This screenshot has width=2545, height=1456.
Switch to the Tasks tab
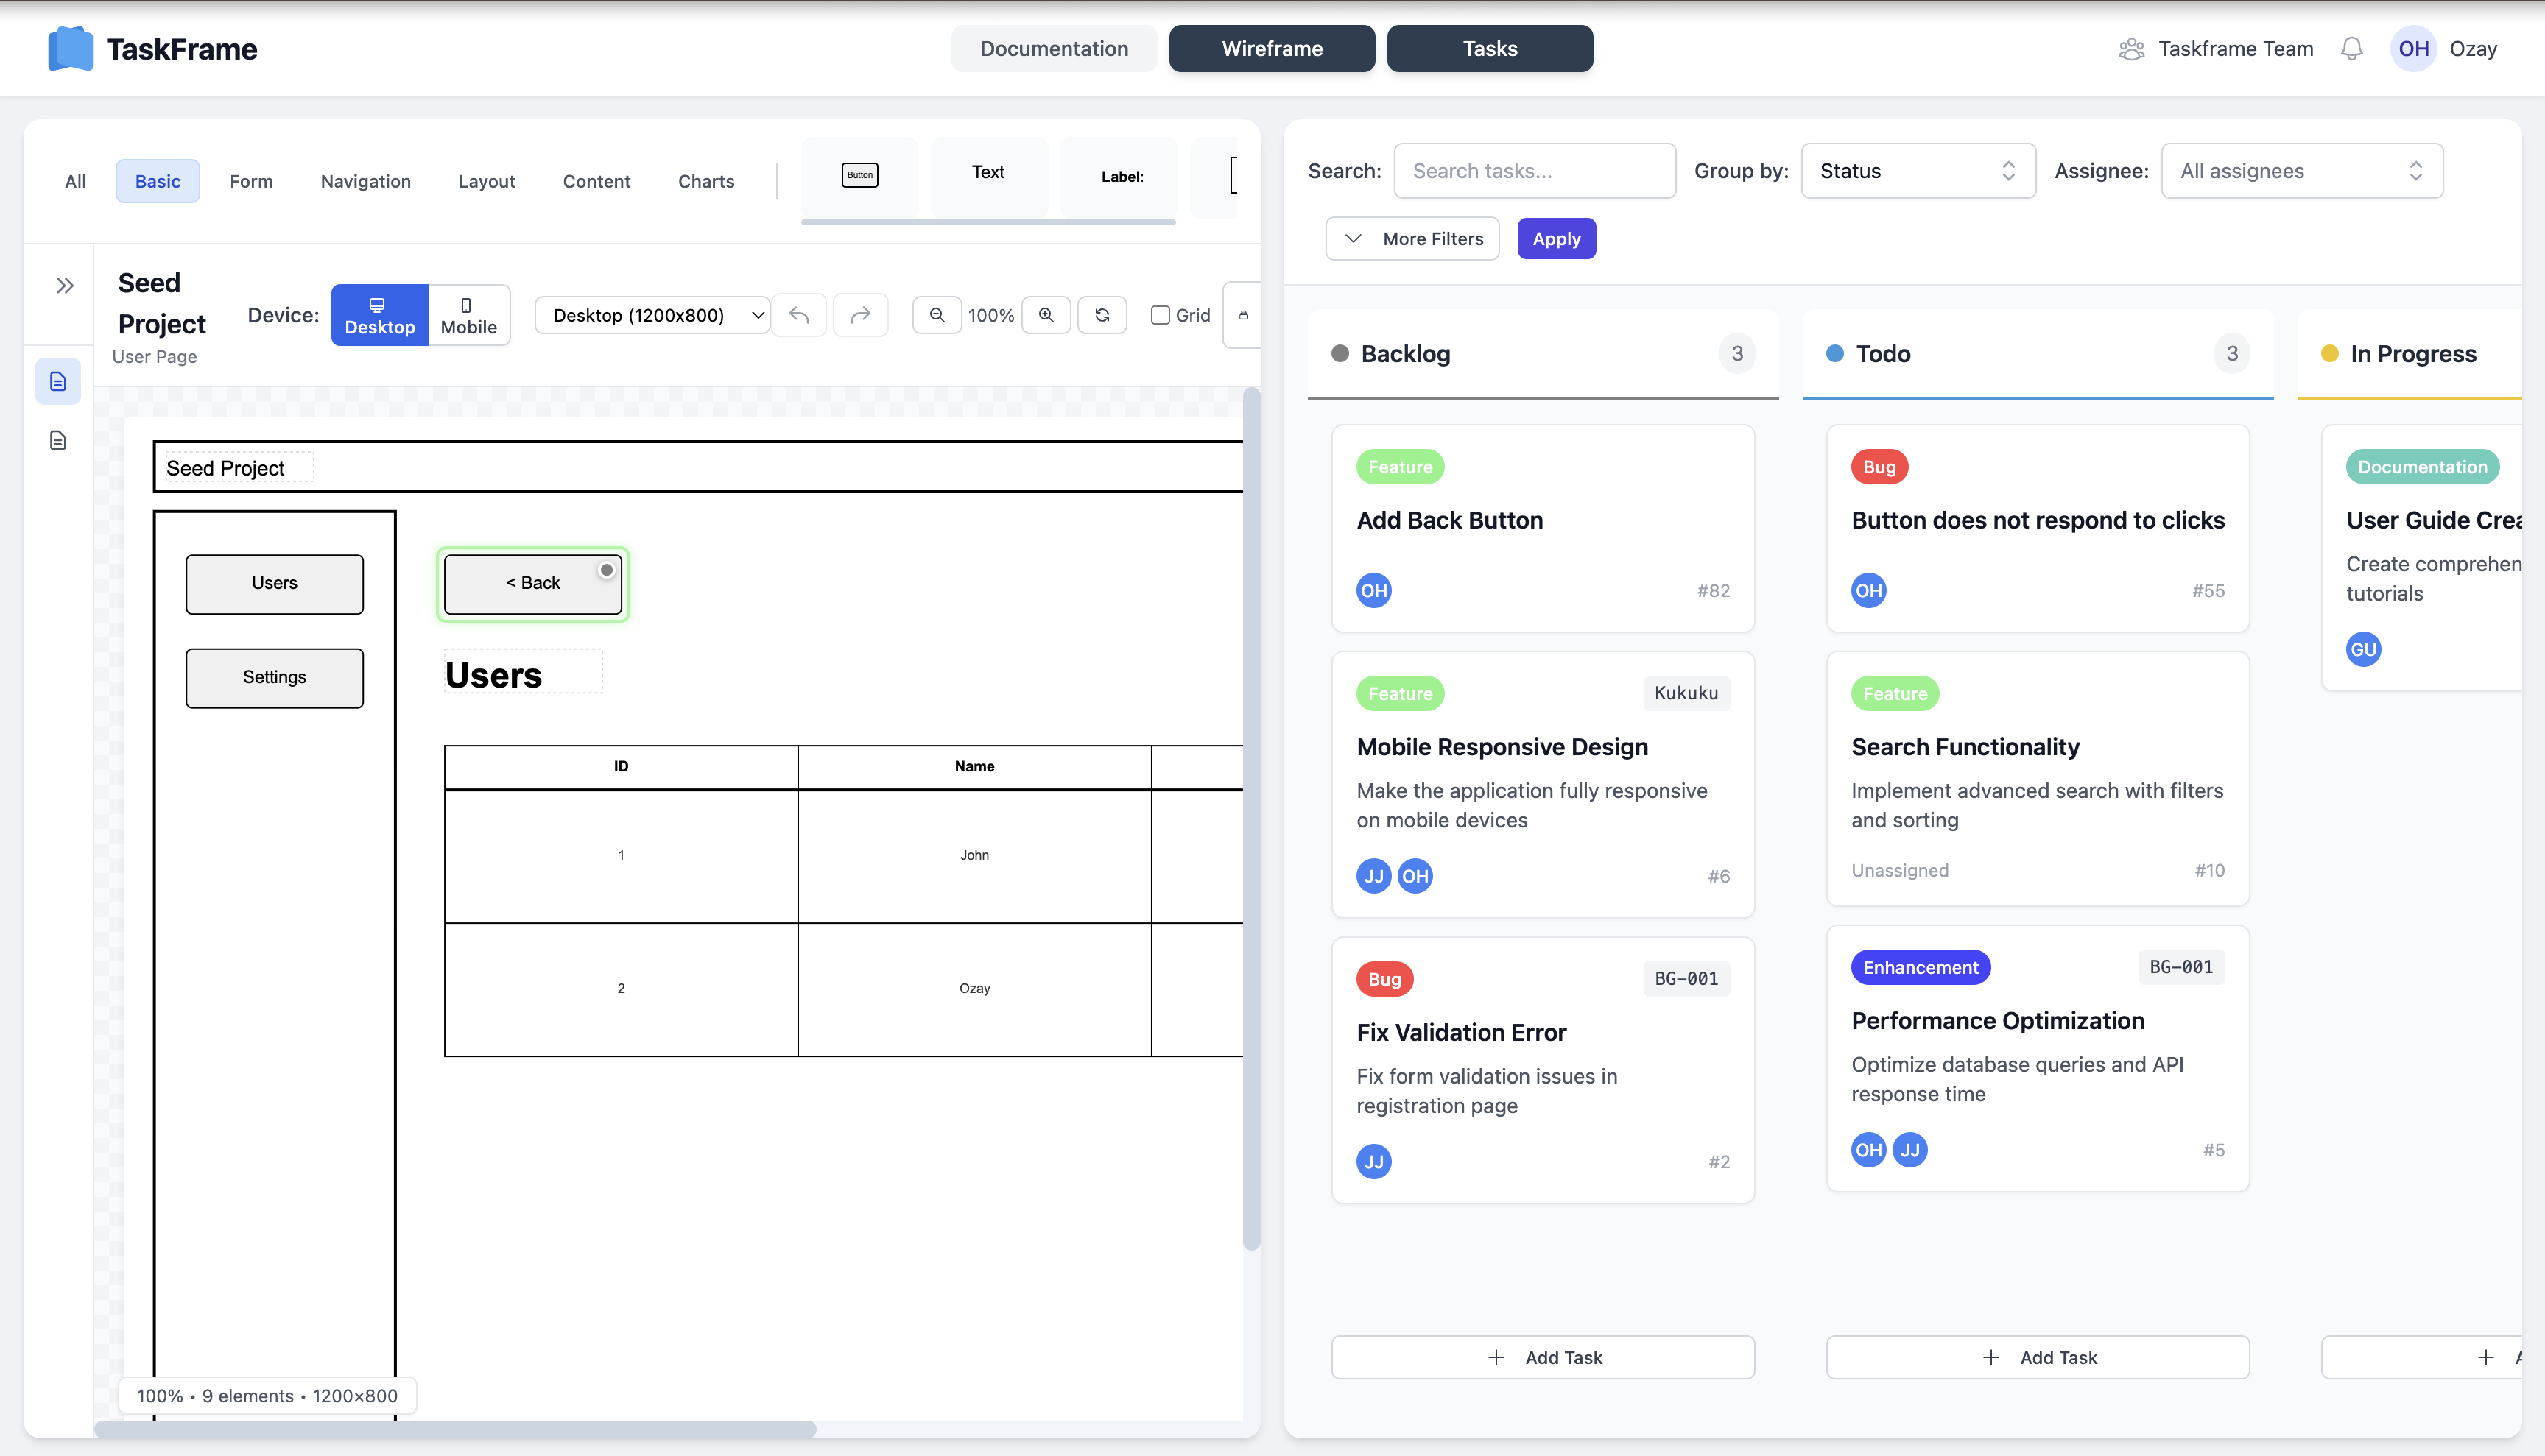1490,48
